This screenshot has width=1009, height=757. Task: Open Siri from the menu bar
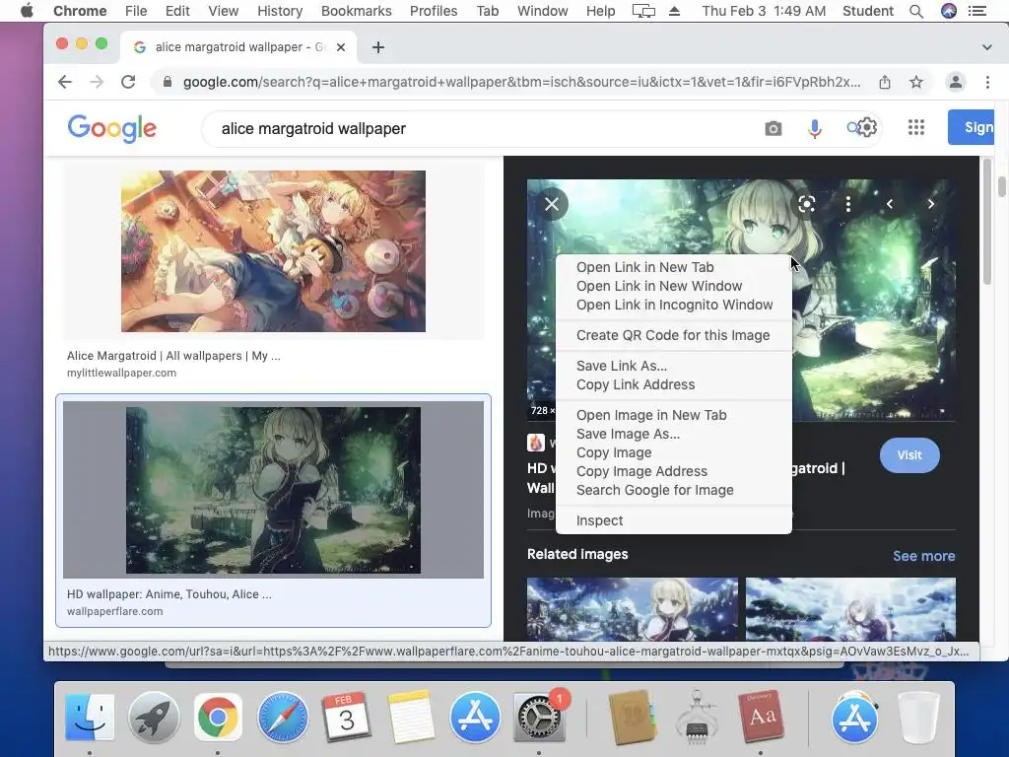pyautogui.click(x=949, y=11)
